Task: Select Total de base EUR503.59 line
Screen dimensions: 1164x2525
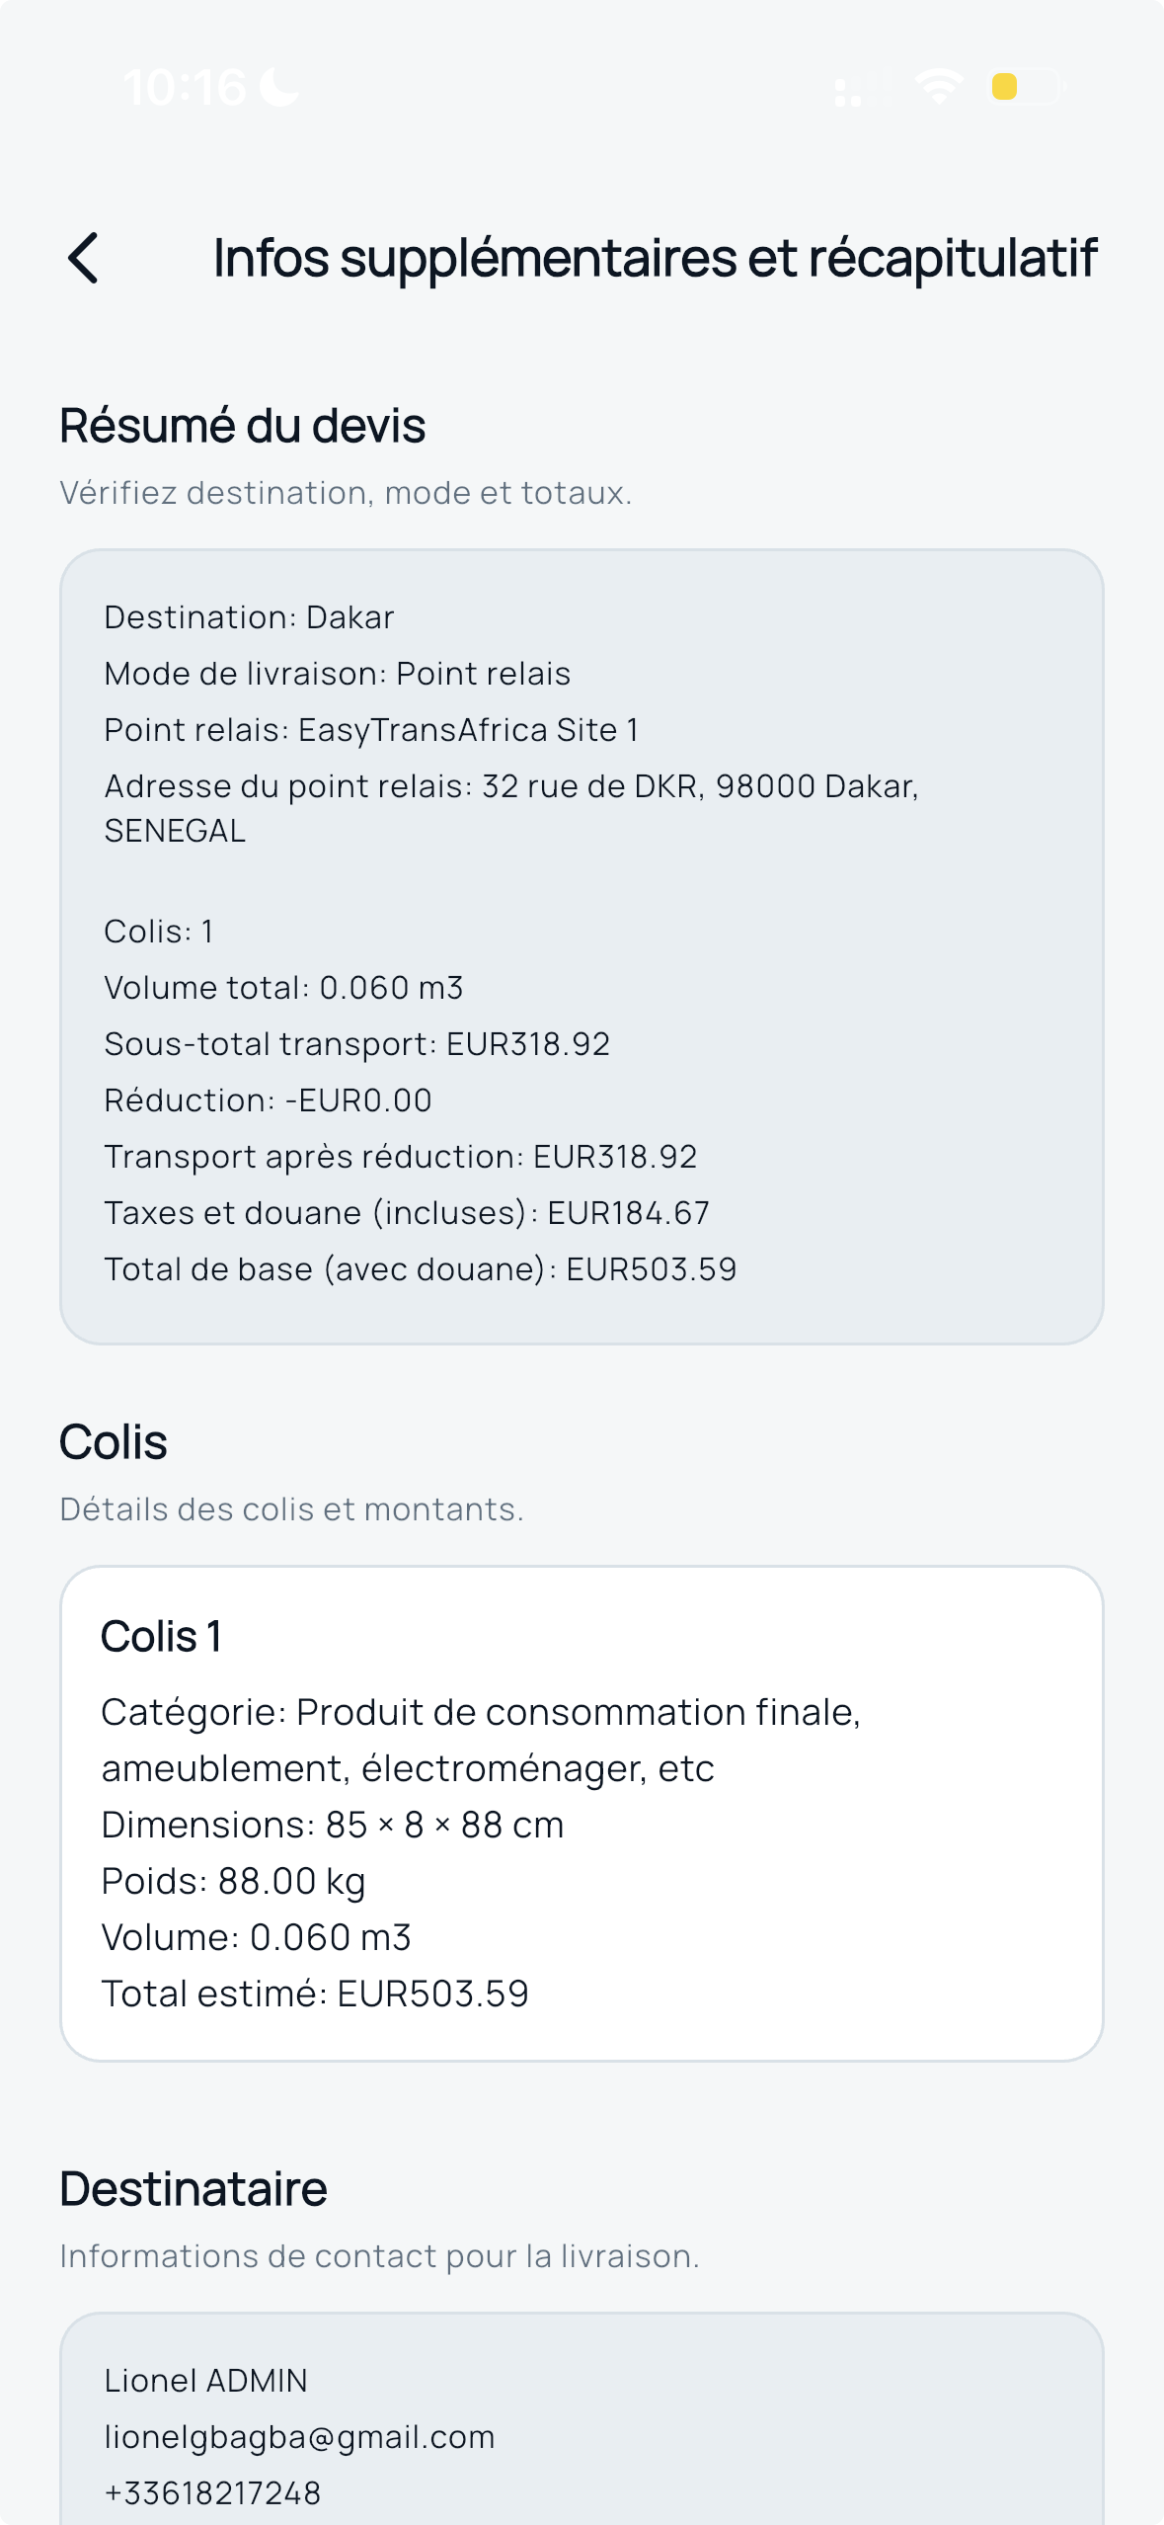Action: (421, 1269)
